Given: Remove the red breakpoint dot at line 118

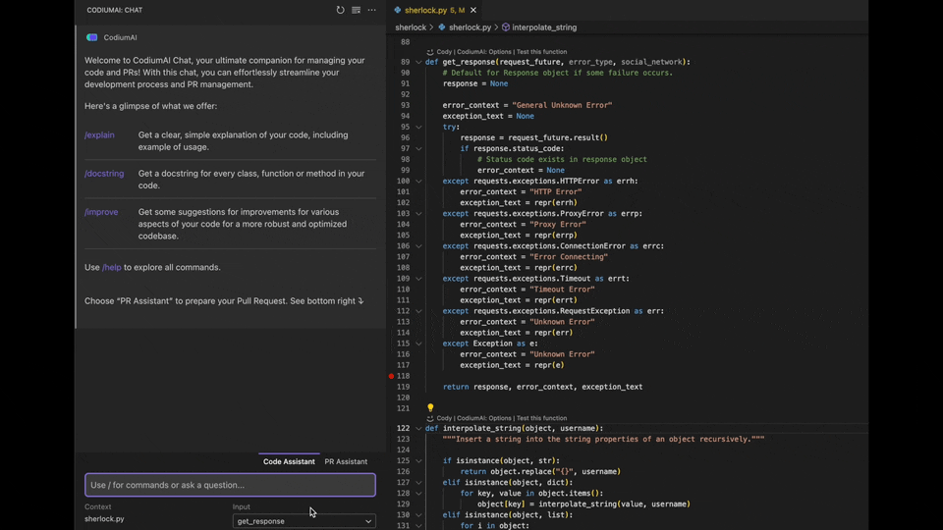Looking at the screenshot, I should pos(391,376).
